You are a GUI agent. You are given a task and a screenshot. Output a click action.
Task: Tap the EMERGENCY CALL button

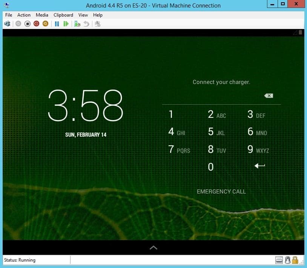point(221,192)
